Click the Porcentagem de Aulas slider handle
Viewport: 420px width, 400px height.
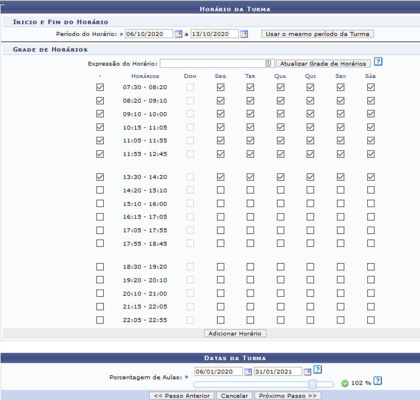(313, 384)
